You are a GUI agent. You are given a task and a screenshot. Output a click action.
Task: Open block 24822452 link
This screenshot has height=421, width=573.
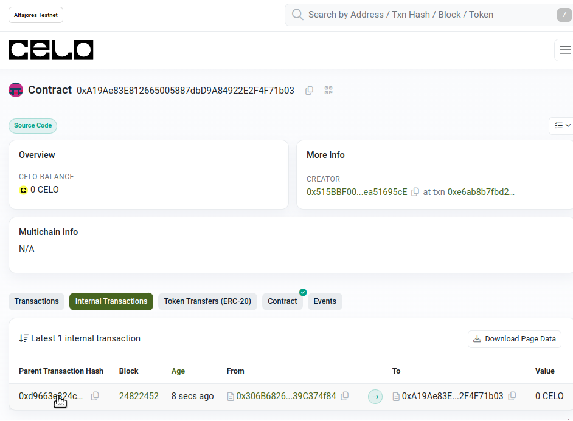(x=139, y=396)
